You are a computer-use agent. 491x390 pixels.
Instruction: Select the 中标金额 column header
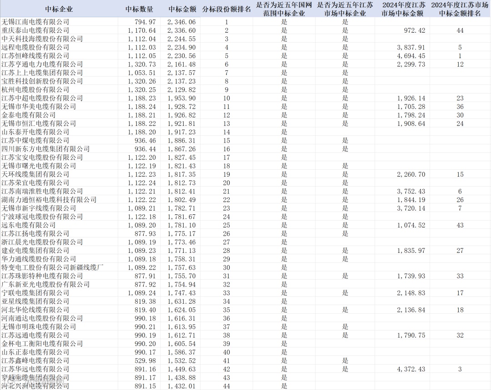click(x=182, y=9)
